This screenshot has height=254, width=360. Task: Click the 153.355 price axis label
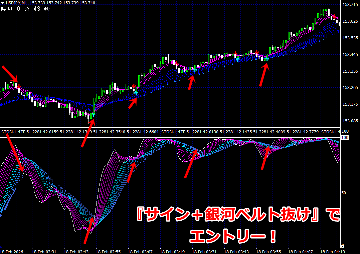point(350,71)
